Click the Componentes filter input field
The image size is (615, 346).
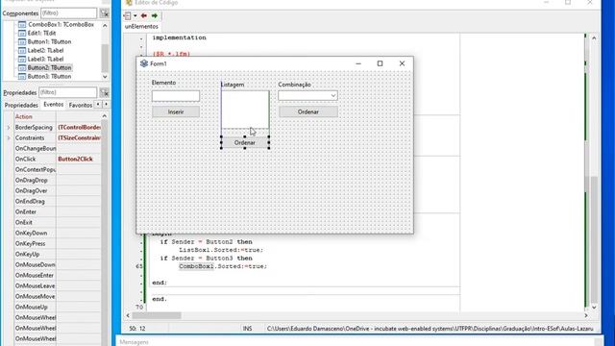click(x=68, y=12)
